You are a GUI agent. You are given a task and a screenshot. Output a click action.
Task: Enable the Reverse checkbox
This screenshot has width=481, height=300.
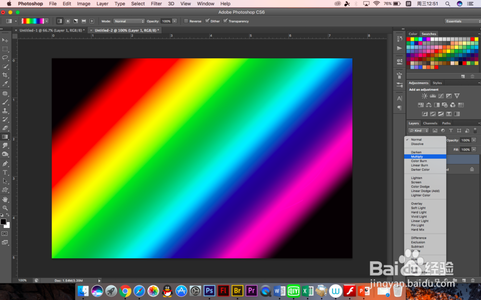(x=186, y=21)
